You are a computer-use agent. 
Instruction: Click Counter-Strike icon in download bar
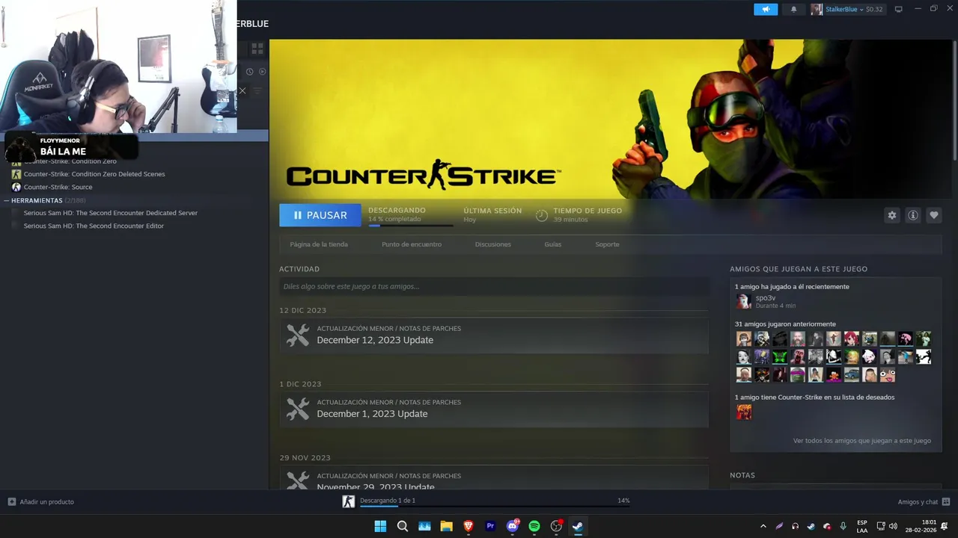tap(348, 501)
